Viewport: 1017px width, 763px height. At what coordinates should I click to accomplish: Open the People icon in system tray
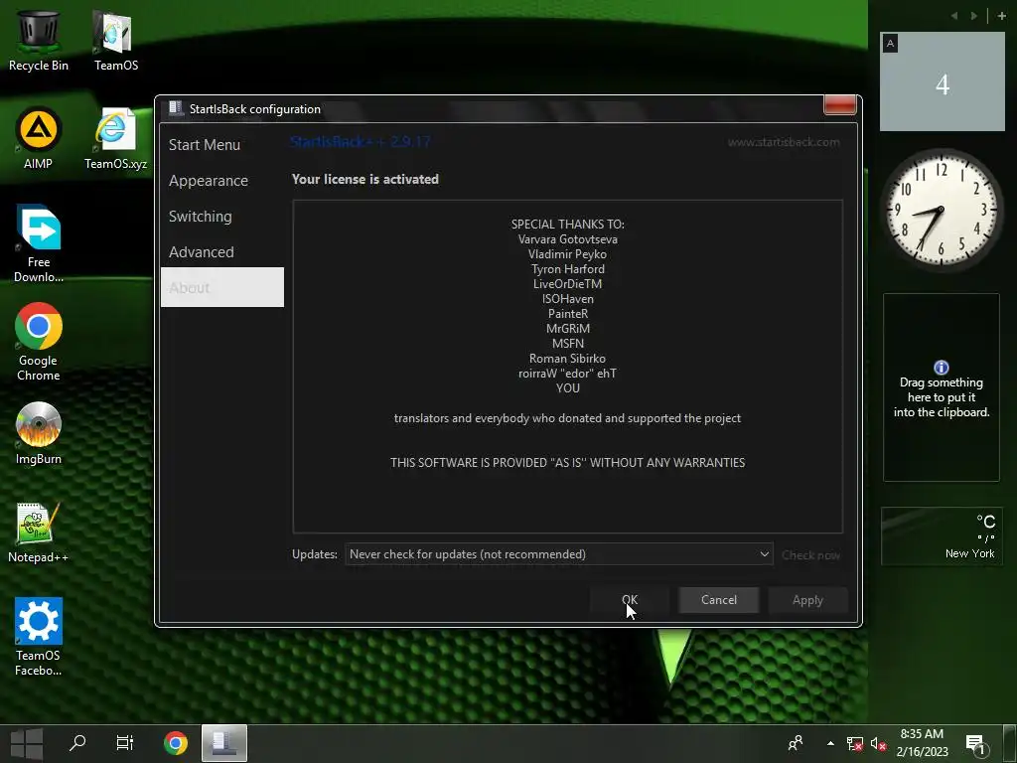(796, 743)
